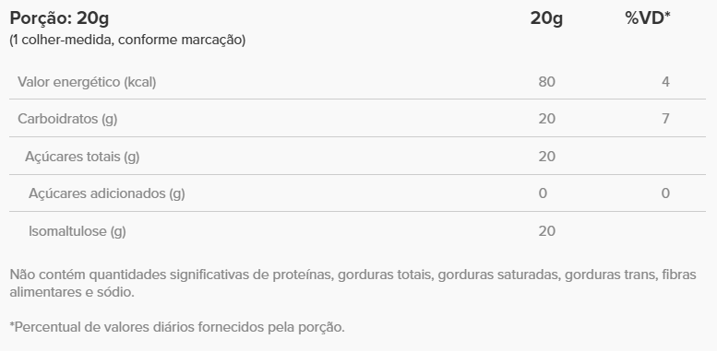The image size is (717, 351).
Task: Select the Açúcares adicionados (g) label
Action: 107,193
